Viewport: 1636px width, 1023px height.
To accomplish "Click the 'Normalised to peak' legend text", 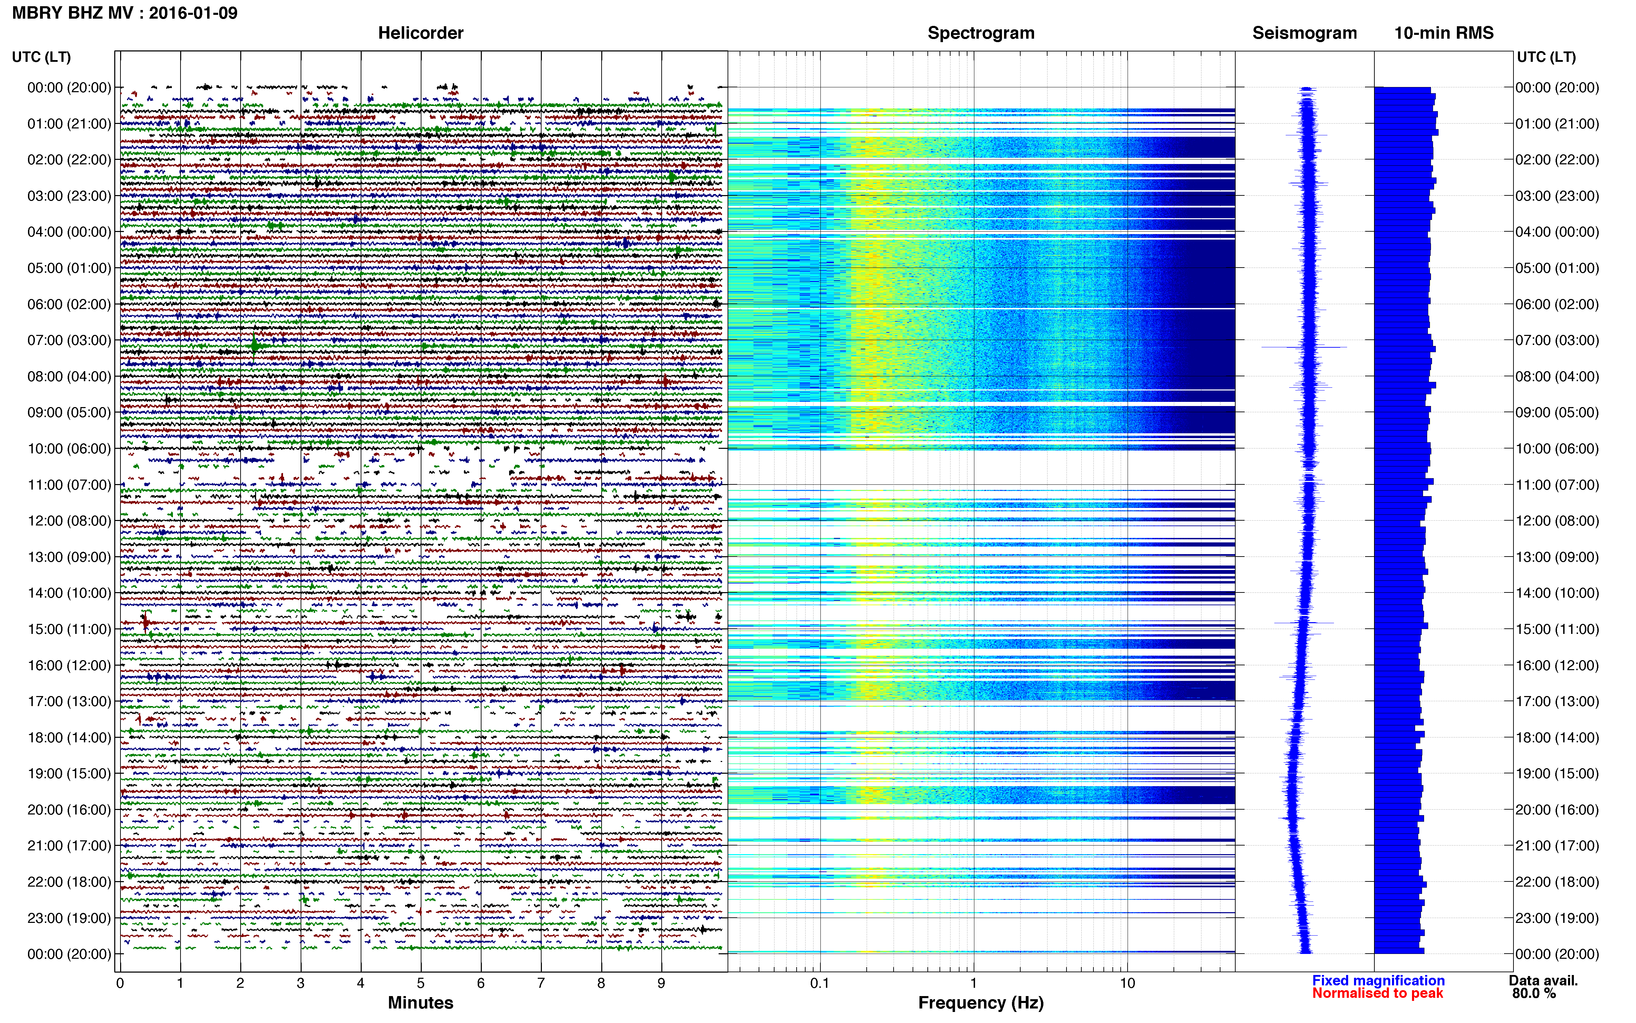I will coord(1377,994).
